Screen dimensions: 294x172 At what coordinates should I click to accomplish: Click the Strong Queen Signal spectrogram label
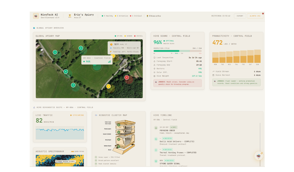coord(65,161)
